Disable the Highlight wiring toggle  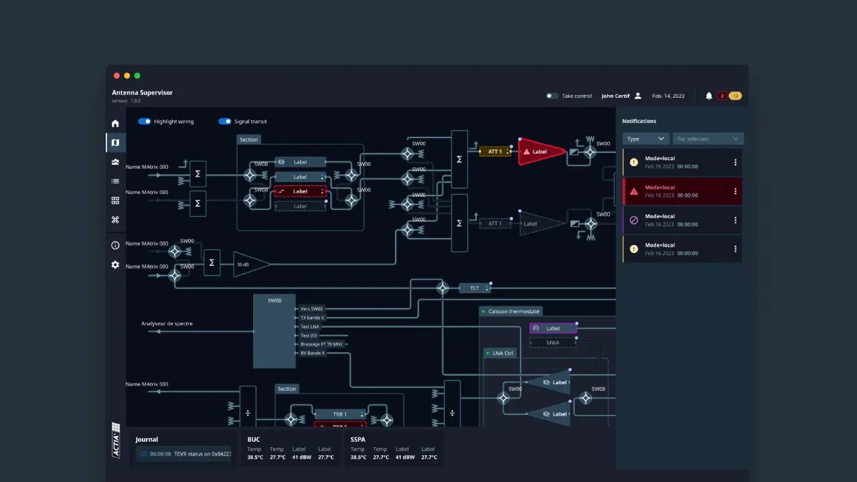pyautogui.click(x=145, y=122)
